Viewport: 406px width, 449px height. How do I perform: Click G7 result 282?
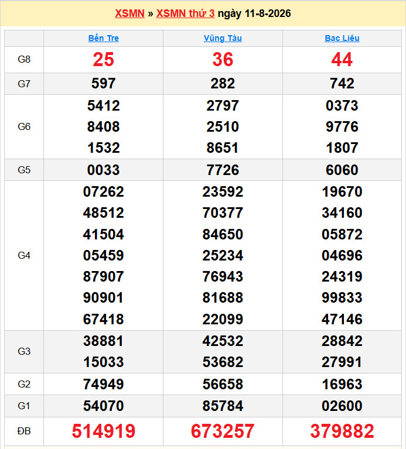pos(223,83)
